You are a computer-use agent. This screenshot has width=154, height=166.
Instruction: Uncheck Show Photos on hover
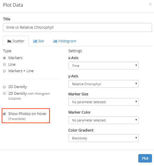pyautogui.click(x=4, y=114)
